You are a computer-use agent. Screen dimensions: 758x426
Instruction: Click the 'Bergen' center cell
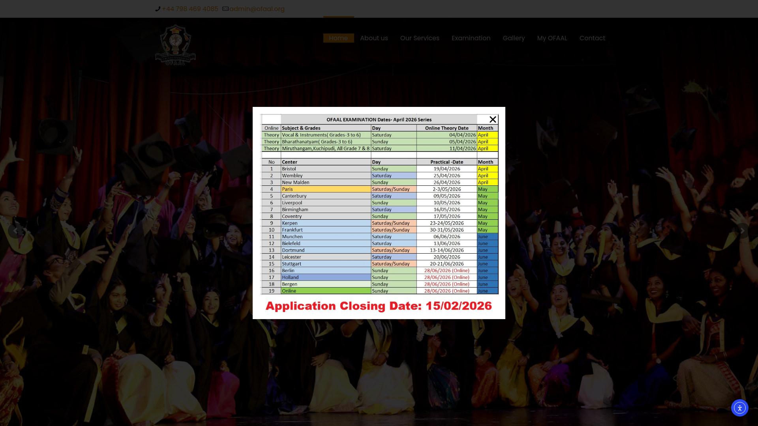coord(326,284)
